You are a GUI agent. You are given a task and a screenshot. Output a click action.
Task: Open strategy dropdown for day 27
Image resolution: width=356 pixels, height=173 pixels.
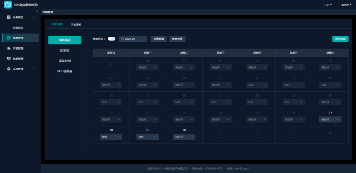click(x=330, y=119)
